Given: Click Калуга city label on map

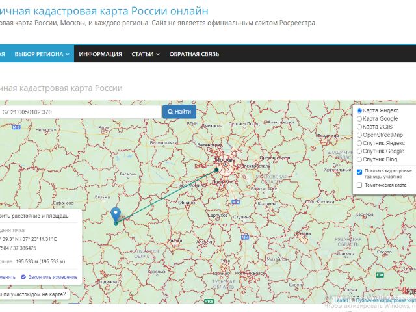Looking at the screenshot, I should (175, 240).
